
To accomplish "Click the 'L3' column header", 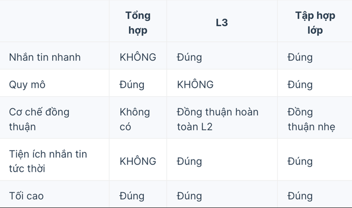I will click(222, 22).
